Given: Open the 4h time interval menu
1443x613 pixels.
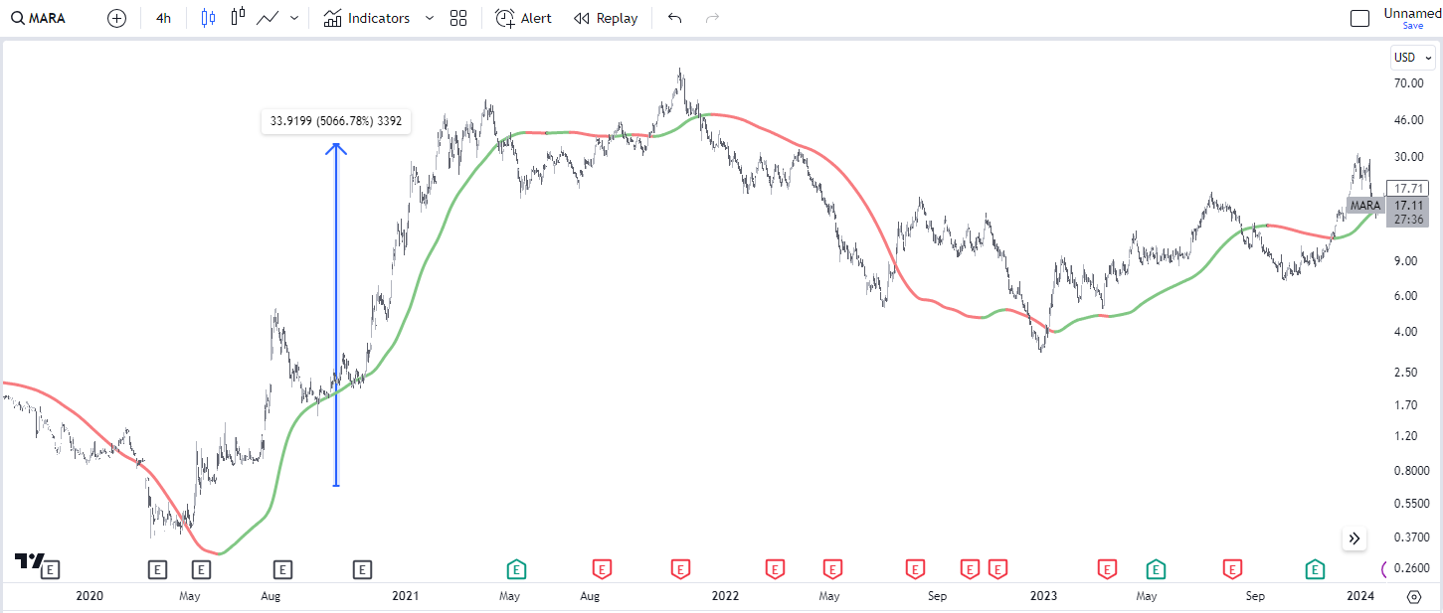Looking at the screenshot, I should pyautogui.click(x=163, y=18).
